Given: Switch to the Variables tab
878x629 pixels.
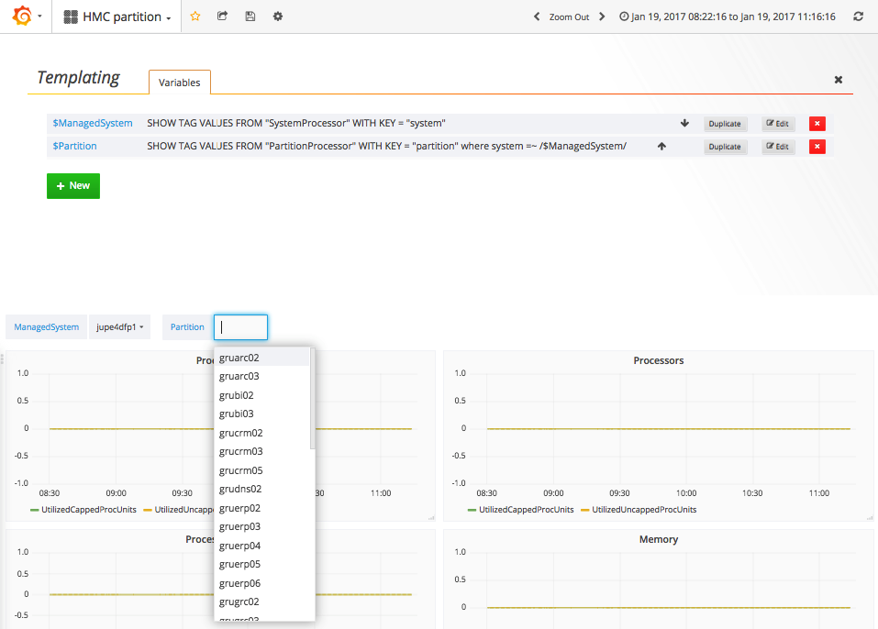Looking at the screenshot, I should 179,82.
